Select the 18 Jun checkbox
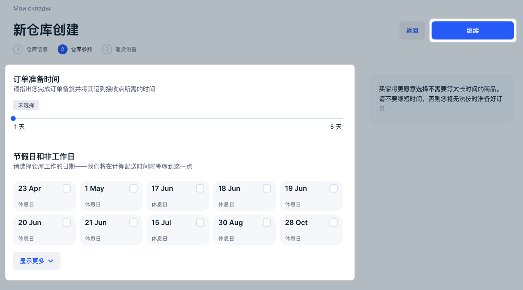The image size is (523, 290). (x=267, y=188)
